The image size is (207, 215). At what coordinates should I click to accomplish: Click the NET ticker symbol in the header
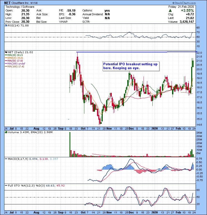pyautogui.click(x=8, y=3)
